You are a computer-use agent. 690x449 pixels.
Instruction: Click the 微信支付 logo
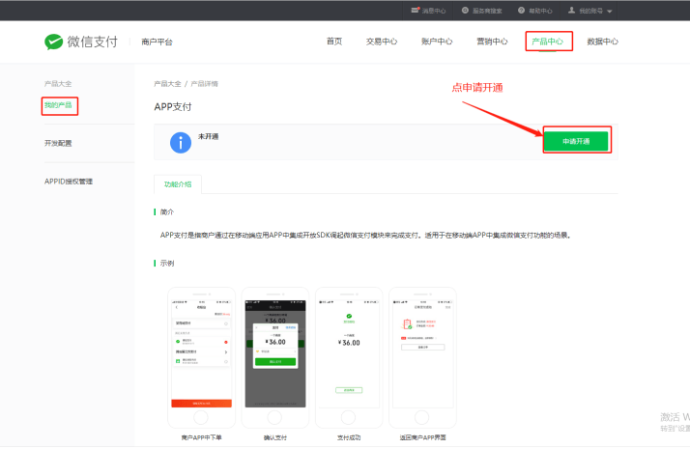point(81,42)
